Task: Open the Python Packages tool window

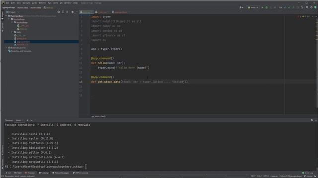Action: (61, 173)
